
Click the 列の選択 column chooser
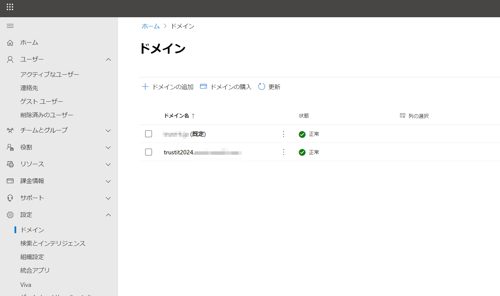click(x=414, y=116)
